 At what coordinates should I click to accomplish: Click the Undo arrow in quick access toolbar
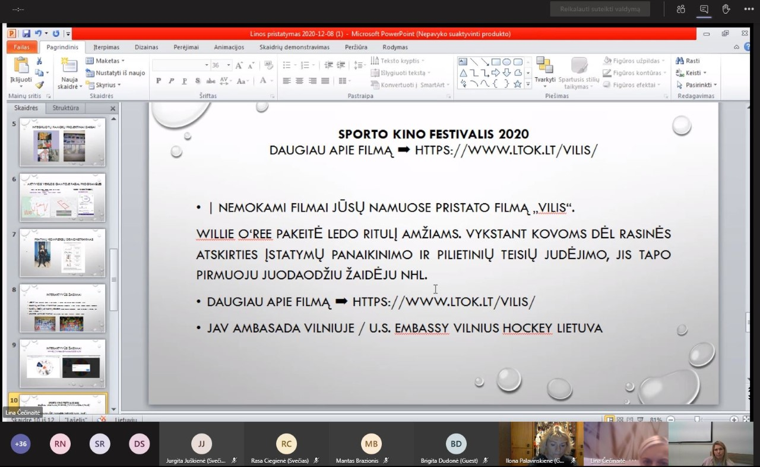pyautogui.click(x=38, y=34)
